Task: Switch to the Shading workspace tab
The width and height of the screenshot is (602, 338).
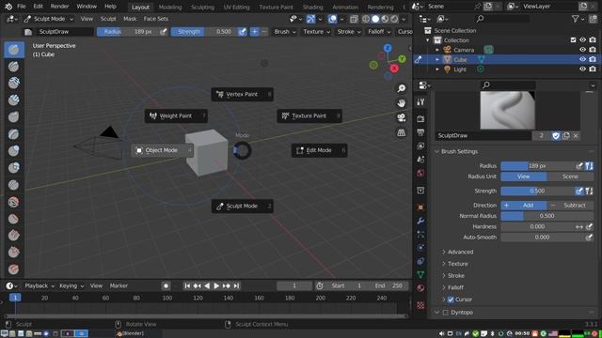Action: pos(312,7)
